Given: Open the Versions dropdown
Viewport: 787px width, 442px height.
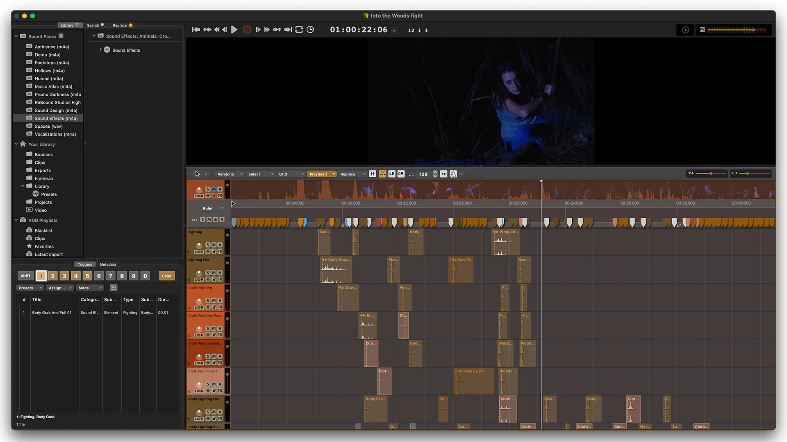Looking at the screenshot, I should tap(229, 174).
